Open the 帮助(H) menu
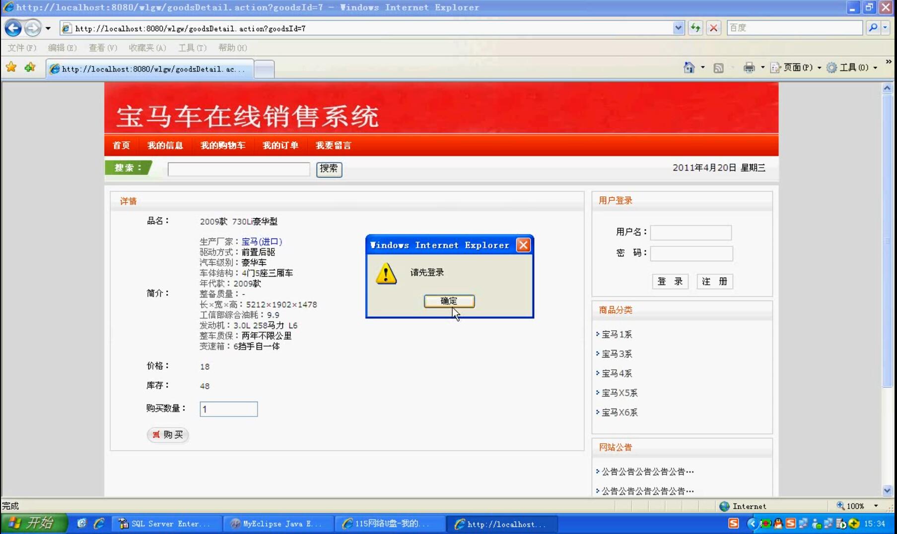Image resolution: width=897 pixels, height=534 pixels. point(233,48)
